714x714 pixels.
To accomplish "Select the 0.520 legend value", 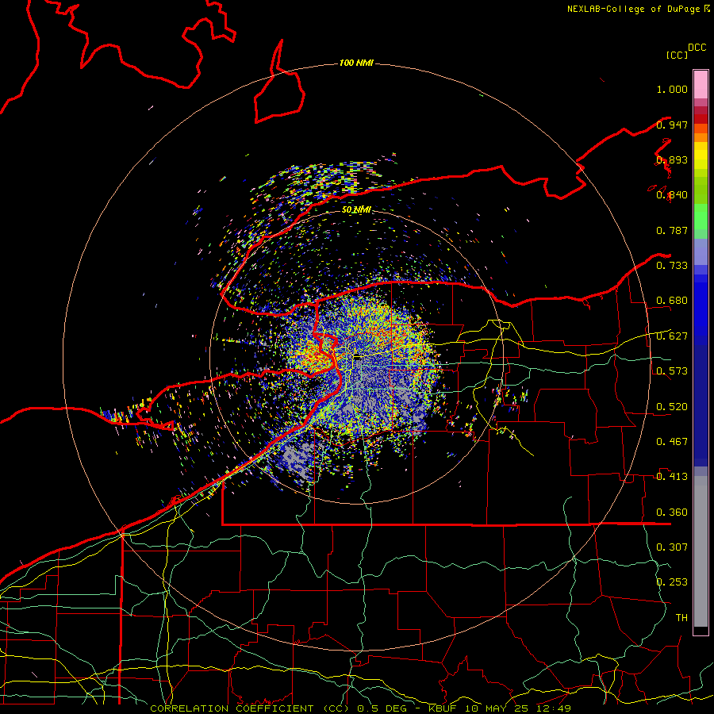I will 672,407.
